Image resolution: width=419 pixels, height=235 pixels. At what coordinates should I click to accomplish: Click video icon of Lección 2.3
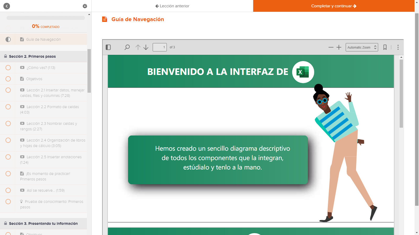coord(22,123)
